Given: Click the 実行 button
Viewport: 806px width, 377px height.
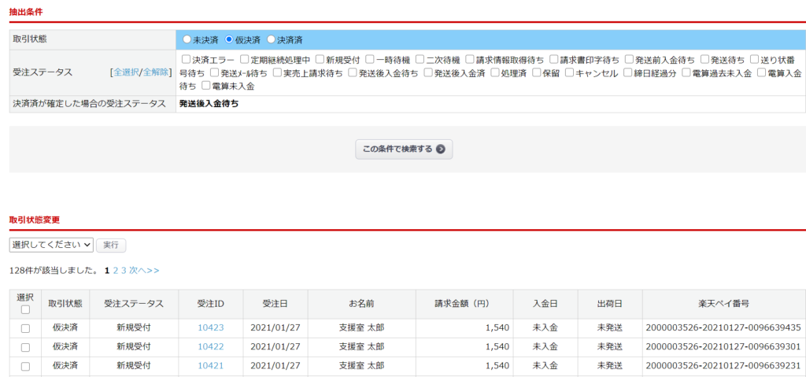Looking at the screenshot, I should [111, 245].
